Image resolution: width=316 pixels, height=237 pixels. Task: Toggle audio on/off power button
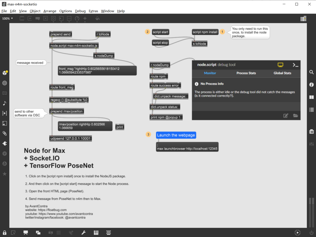312,233
